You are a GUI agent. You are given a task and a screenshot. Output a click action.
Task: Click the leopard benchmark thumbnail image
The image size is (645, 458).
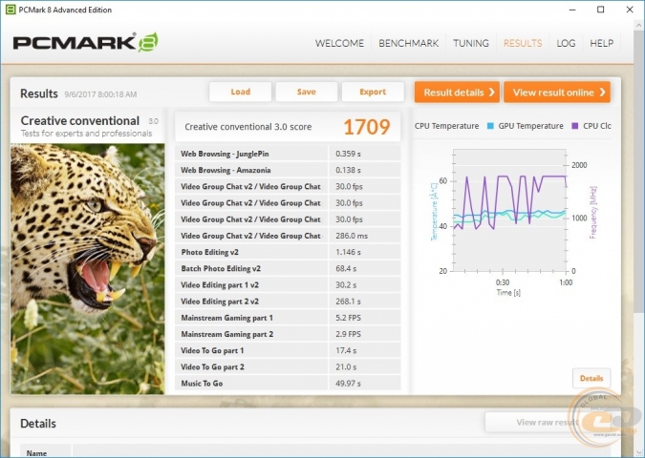88,269
